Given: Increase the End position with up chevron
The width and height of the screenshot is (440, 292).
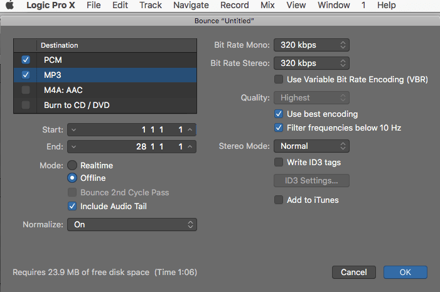Looking at the screenshot, I should [x=190, y=146].
